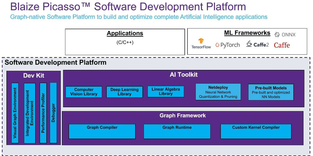
Task: Click the Applications heading
Action: (x=125, y=33)
